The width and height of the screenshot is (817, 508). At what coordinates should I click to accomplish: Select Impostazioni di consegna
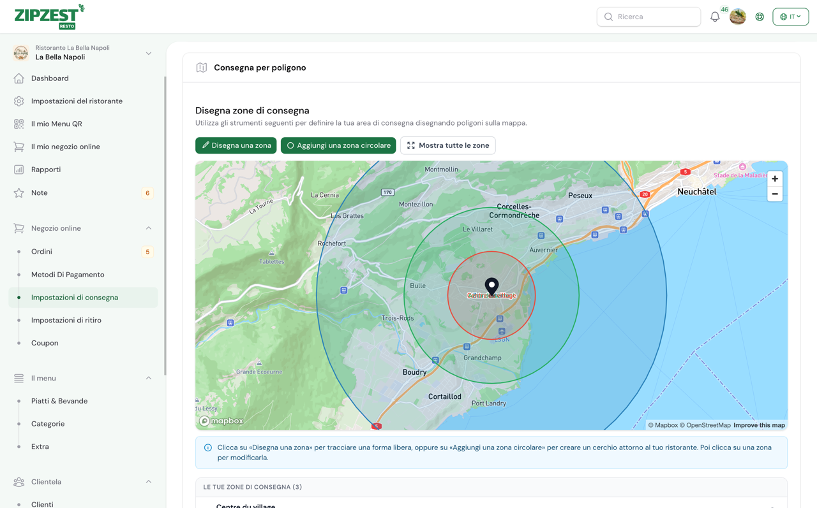[x=83, y=298]
